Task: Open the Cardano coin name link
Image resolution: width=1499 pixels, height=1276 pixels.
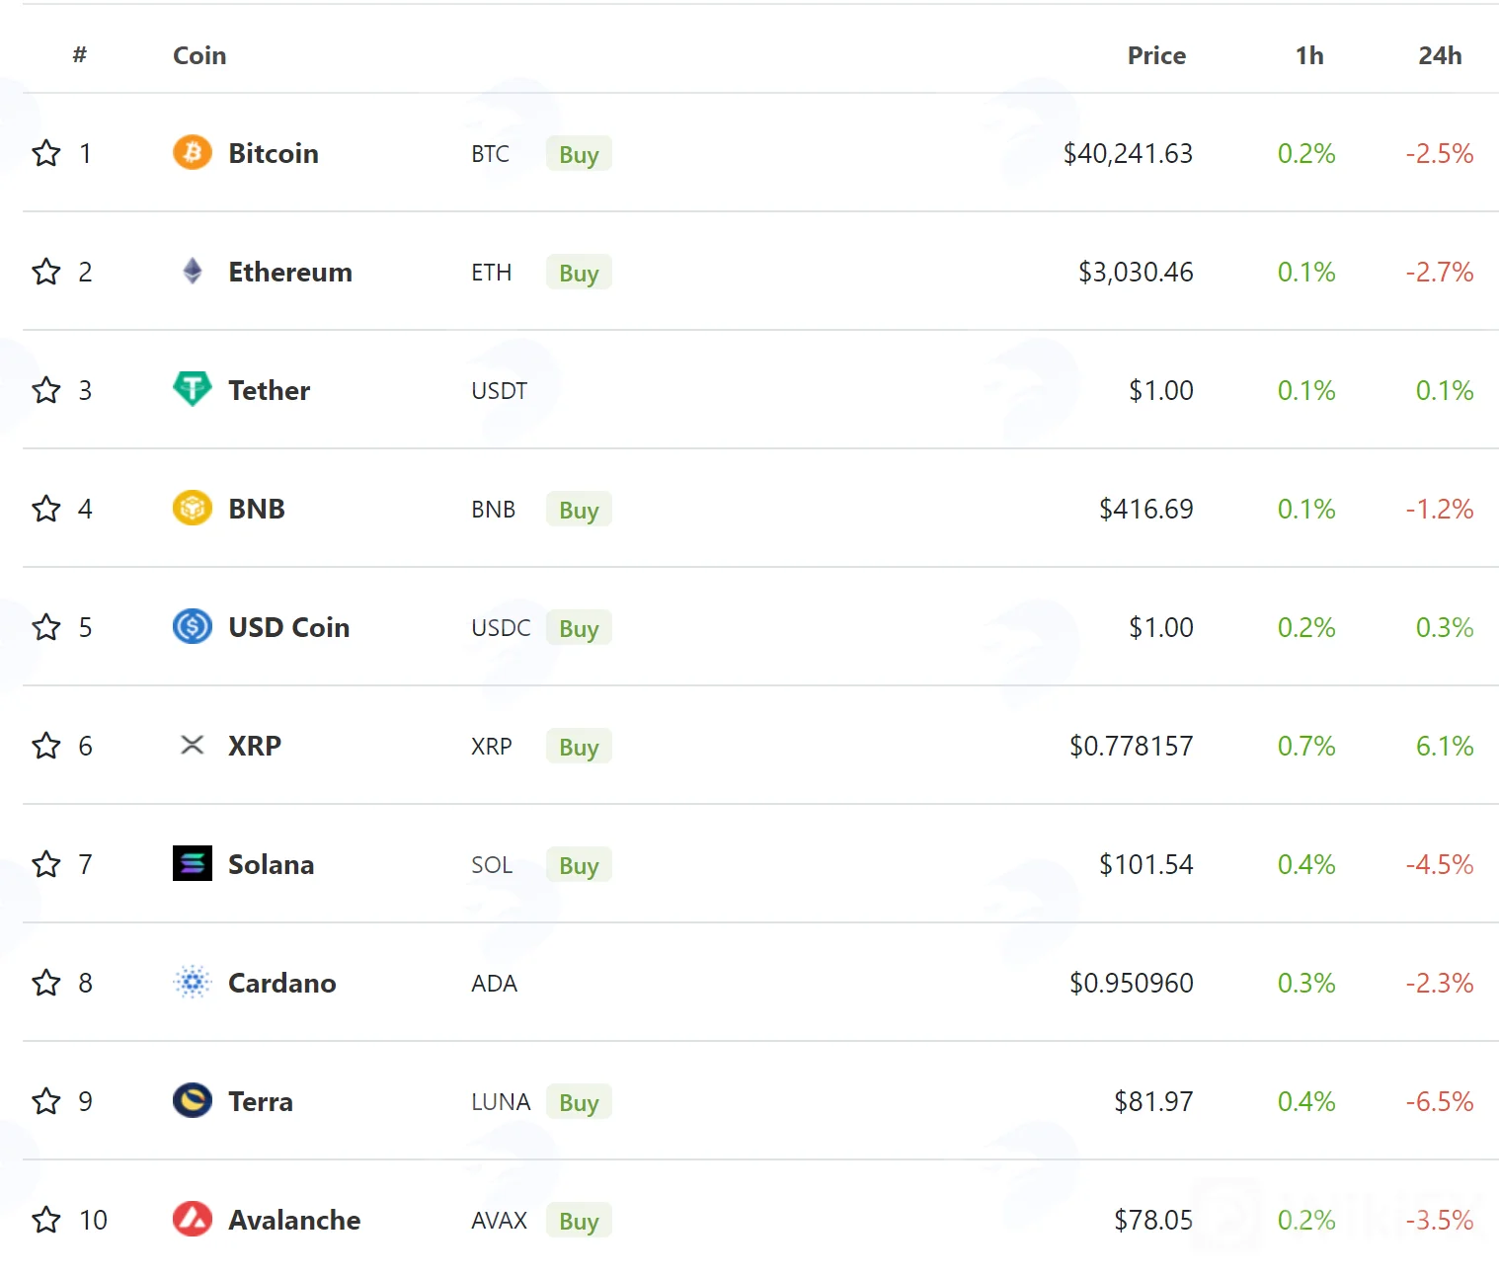Action: point(282,983)
